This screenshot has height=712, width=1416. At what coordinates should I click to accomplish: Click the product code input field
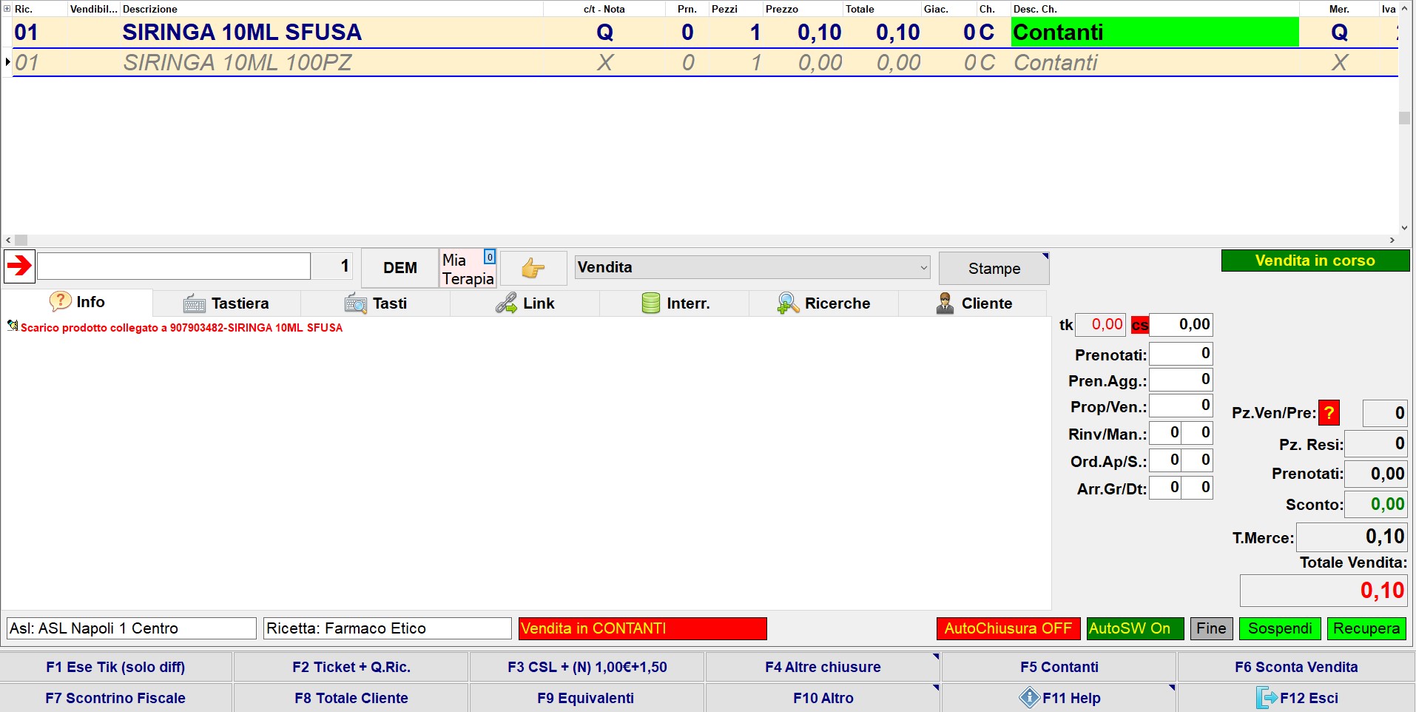[174, 266]
